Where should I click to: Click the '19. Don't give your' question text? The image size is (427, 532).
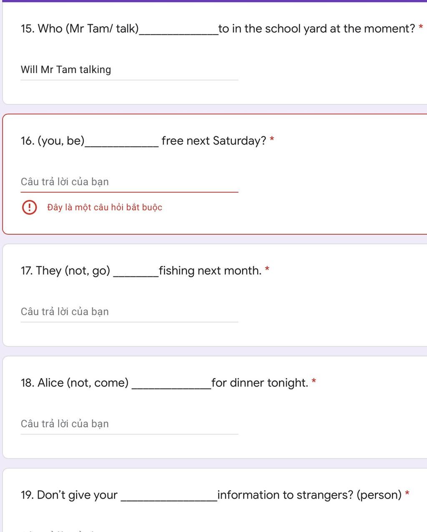tap(69, 495)
